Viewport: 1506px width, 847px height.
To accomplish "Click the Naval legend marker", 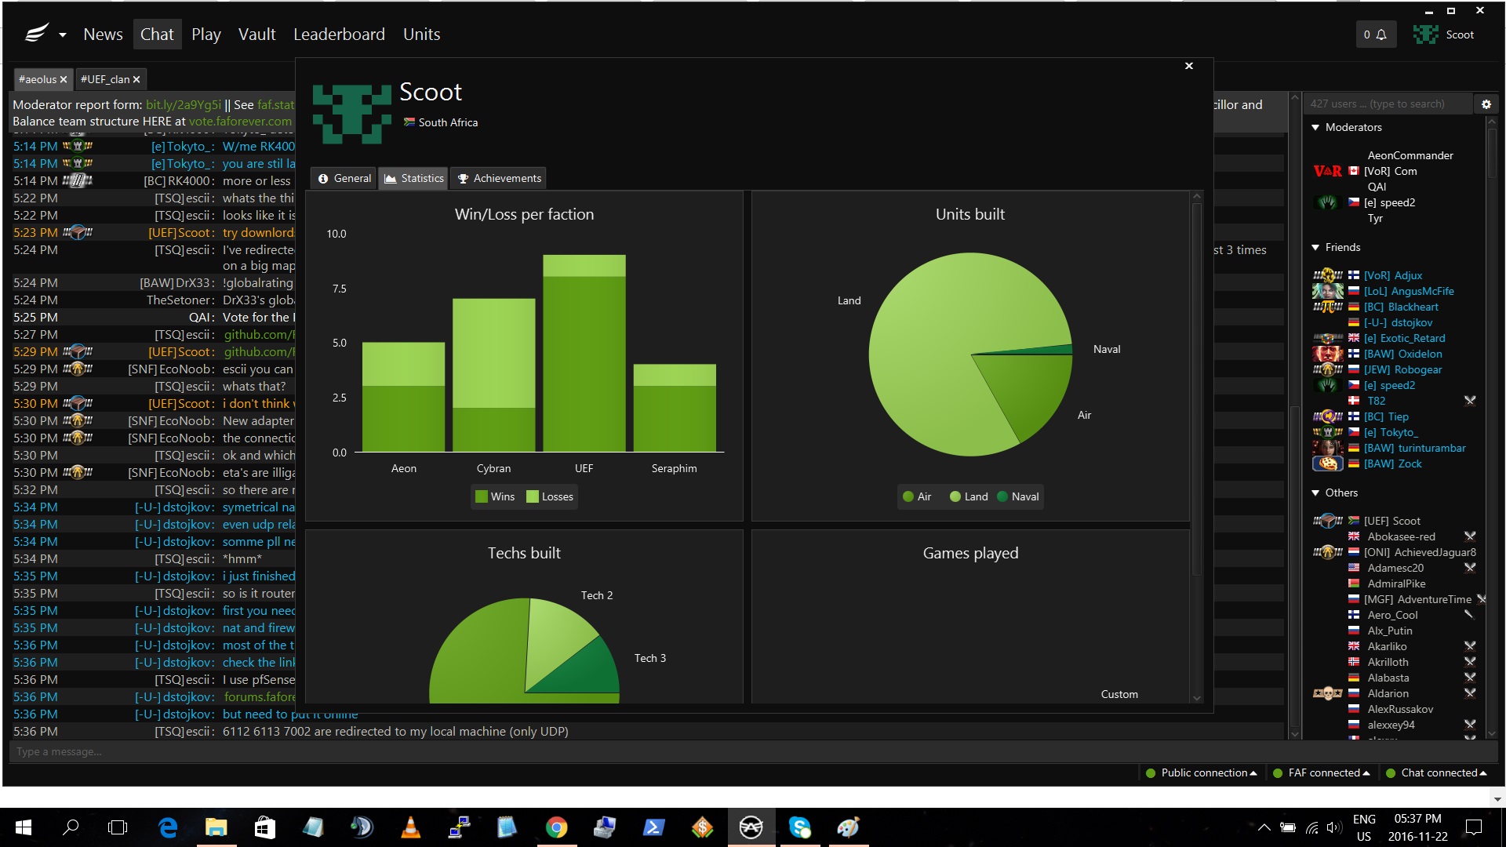I will pos(1002,496).
